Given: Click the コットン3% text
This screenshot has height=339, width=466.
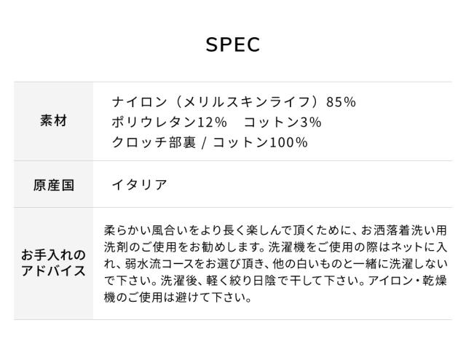Looking at the screenshot, I should point(283,122).
